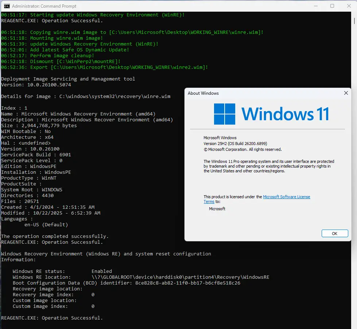Click the 'Recovery image index: 0' line
The height and width of the screenshot is (329, 357).
pyautogui.click(x=54, y=295)
